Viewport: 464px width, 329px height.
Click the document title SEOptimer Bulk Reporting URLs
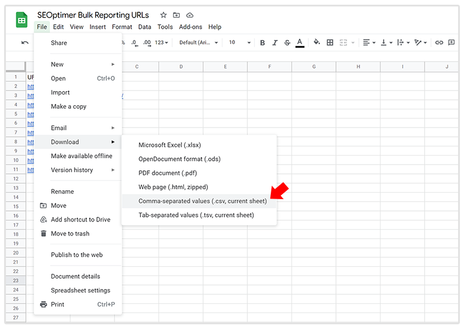[93, 15]
